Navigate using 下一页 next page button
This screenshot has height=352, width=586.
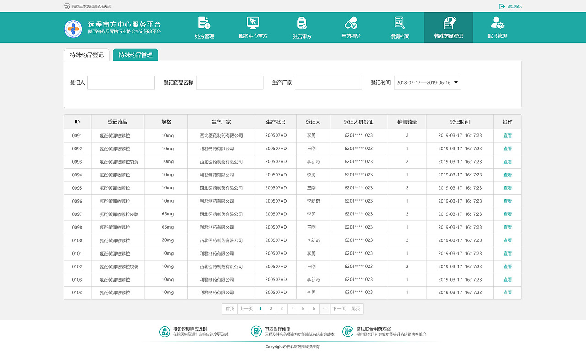(x=339, y=309)
